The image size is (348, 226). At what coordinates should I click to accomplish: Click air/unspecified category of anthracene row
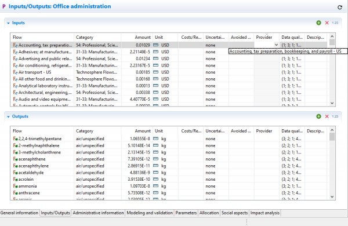pos(90,193)
